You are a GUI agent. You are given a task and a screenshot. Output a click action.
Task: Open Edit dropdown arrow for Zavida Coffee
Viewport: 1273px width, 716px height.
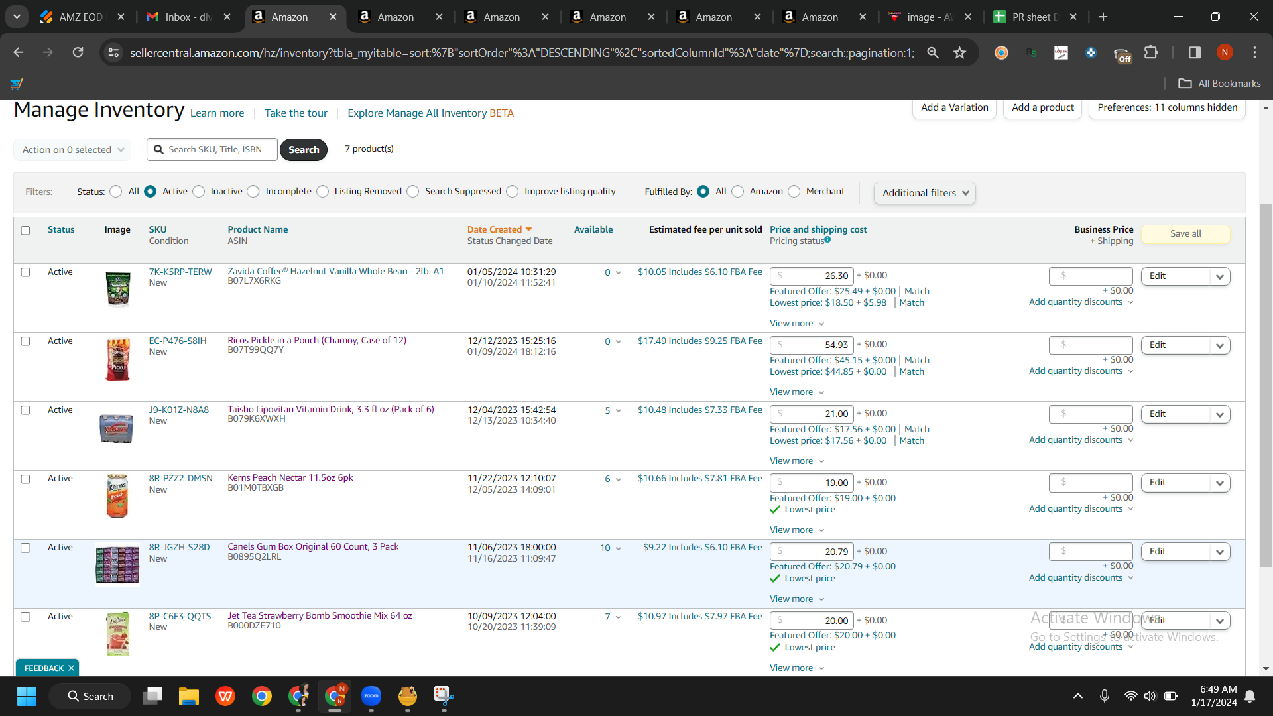click(1220, 276)
